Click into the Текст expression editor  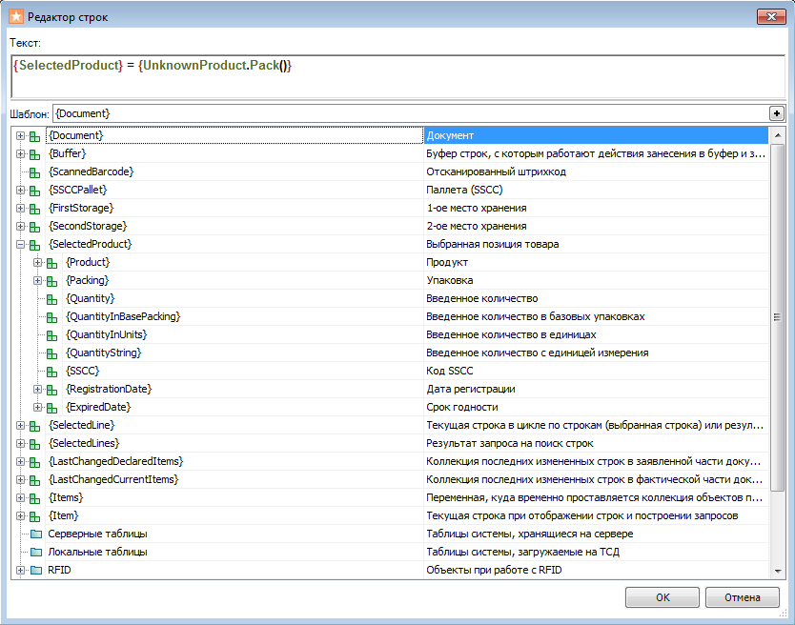[398, 76]
